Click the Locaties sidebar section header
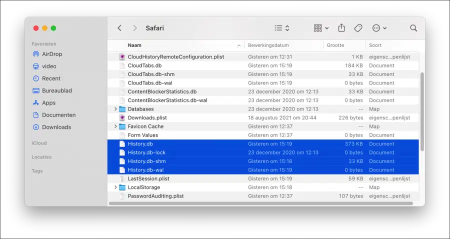 (x=41, y=157)
